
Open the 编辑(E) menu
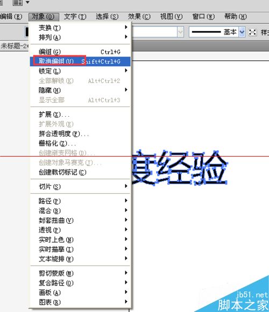click(x=11, y=17)
